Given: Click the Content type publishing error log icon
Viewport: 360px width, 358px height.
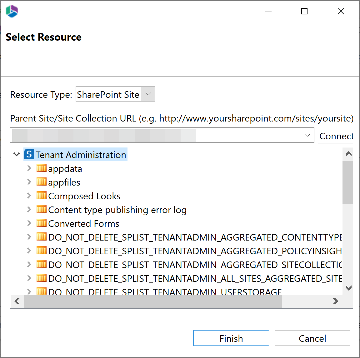Looking at the screenshot, I should click(42, 209).
